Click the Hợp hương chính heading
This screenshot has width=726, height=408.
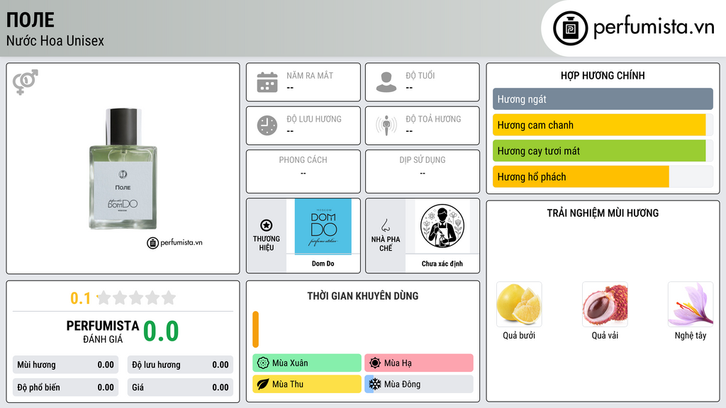[x=603, y=75]
